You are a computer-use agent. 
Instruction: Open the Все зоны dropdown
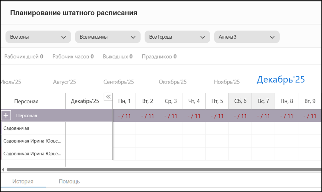38,37
